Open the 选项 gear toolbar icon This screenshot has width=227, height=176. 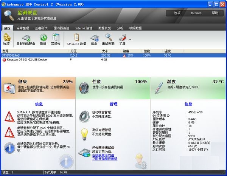pyautogui.click(x=7, y=37)
